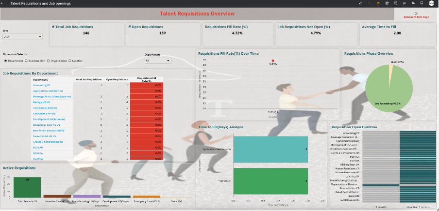Click the brown Intensive Care HC US bar
This screenshot has width=439, height=211.
(x=57, y=196)
